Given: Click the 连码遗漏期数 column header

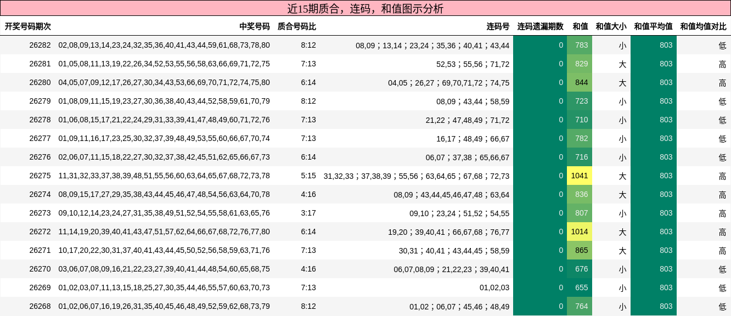Looking at the screenshot, I should (x=540, y=26).
